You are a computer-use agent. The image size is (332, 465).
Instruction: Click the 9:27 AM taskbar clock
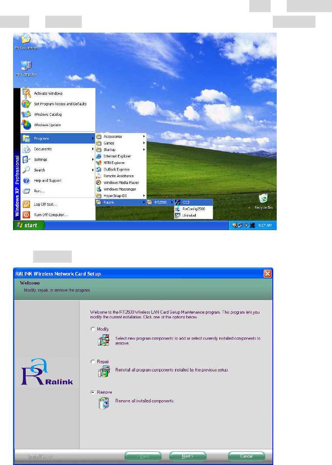[x=265, y=225]
